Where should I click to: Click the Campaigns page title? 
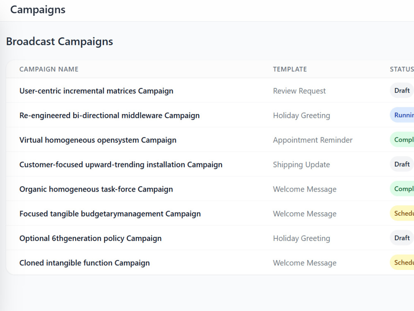(x=38, y=10)
